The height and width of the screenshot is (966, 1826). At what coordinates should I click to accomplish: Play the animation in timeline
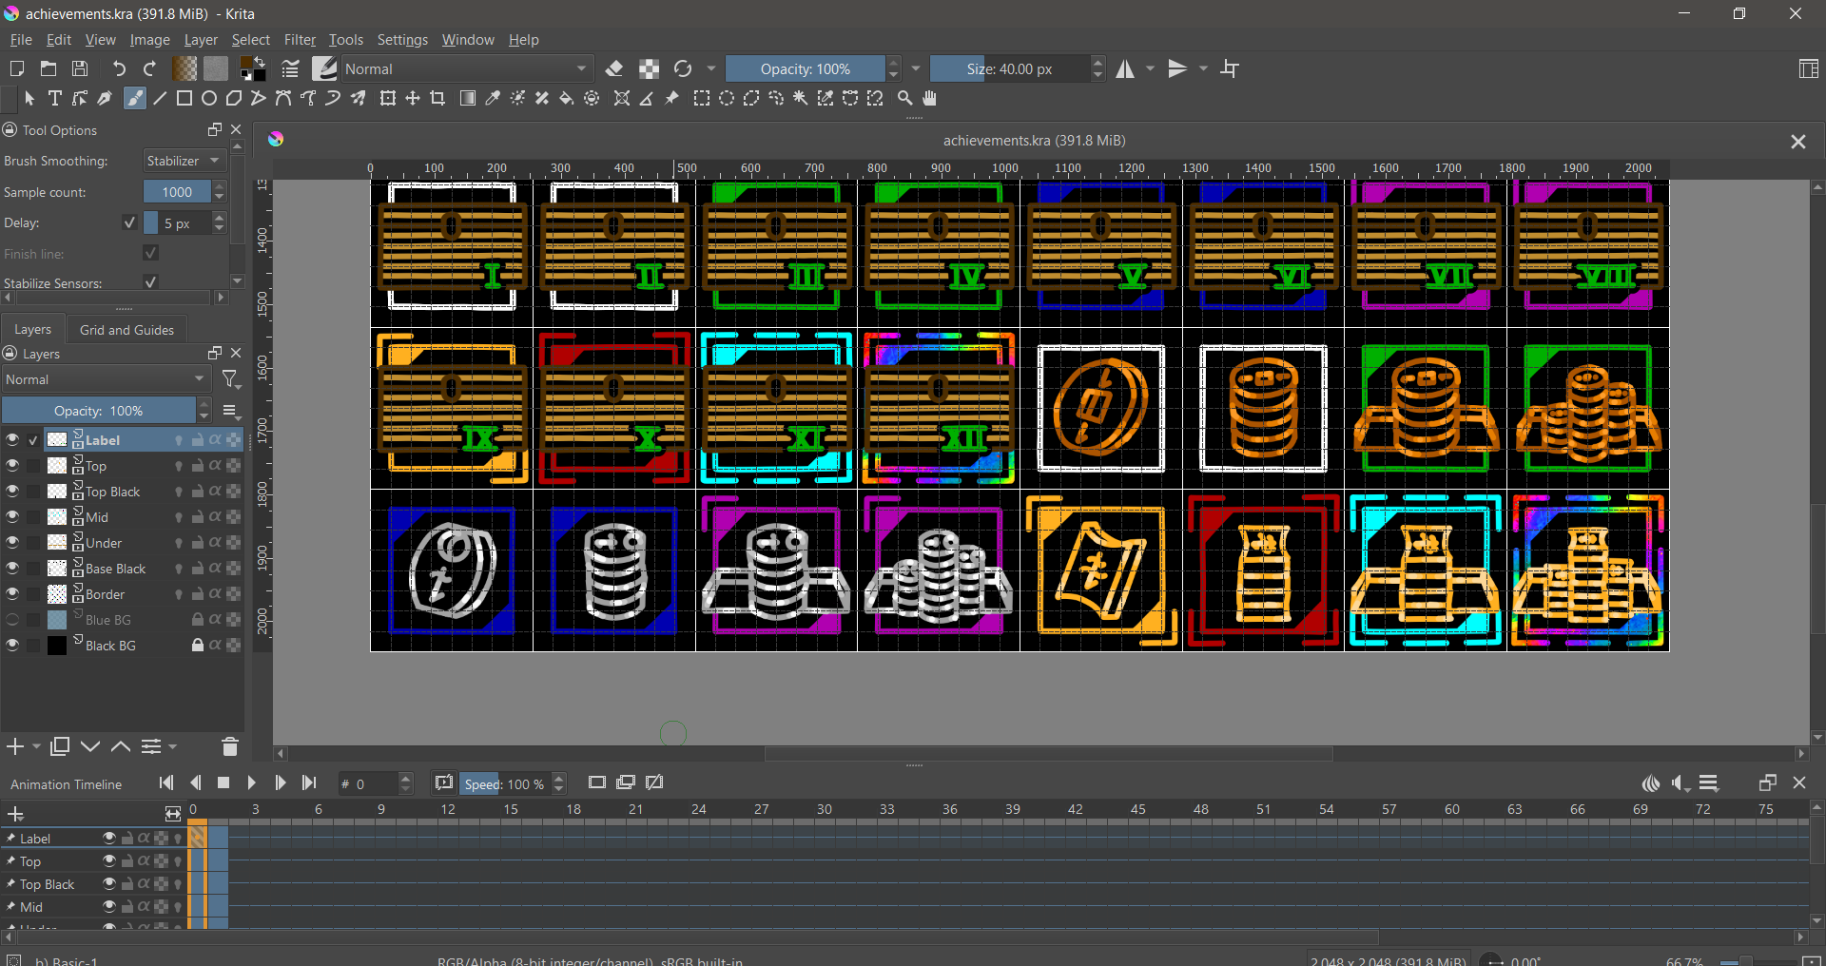pos(251,782)
